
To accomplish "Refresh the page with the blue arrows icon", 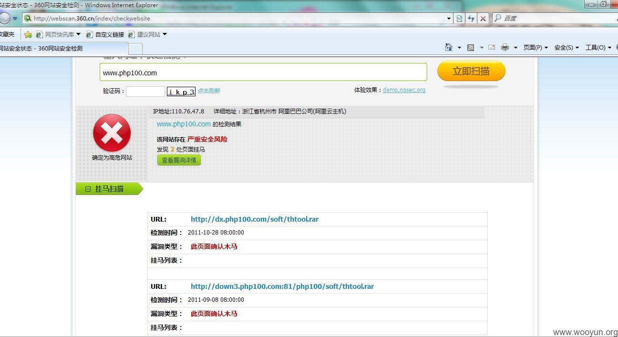I will point(471,18).
